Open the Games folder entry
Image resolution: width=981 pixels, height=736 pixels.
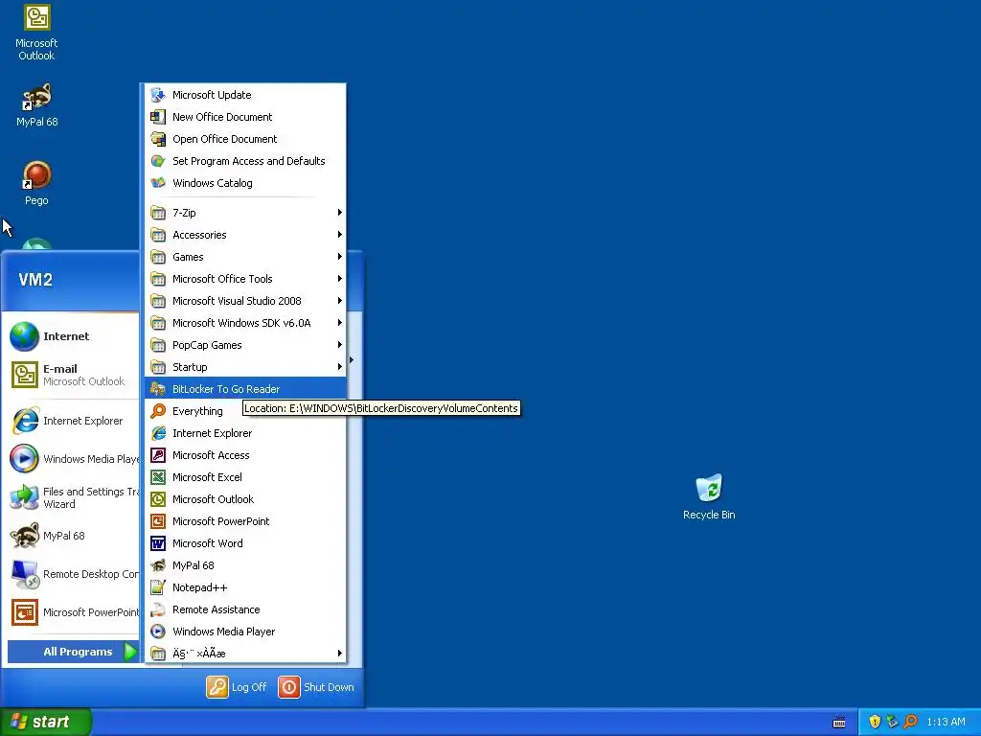[x=245, y=257]
